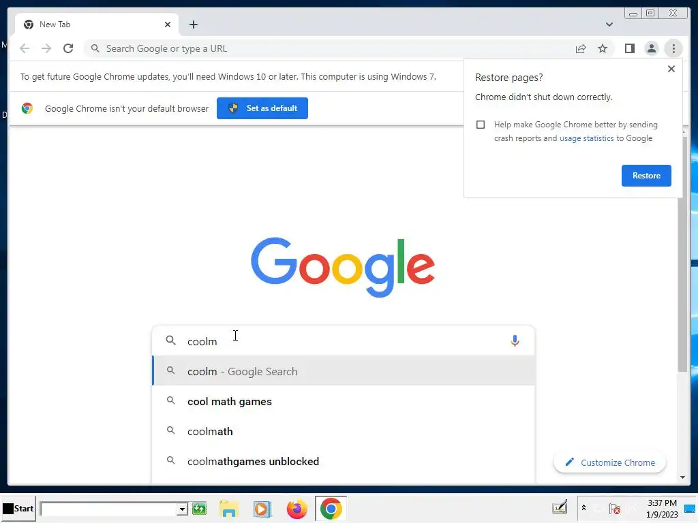
Task: Open File Explorer from the taskbar
Action: (229, 509)
